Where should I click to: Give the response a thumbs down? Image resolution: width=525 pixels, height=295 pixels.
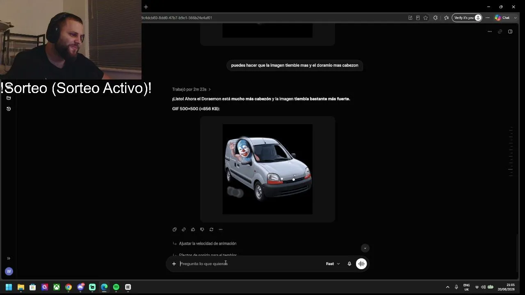[202, 229]
